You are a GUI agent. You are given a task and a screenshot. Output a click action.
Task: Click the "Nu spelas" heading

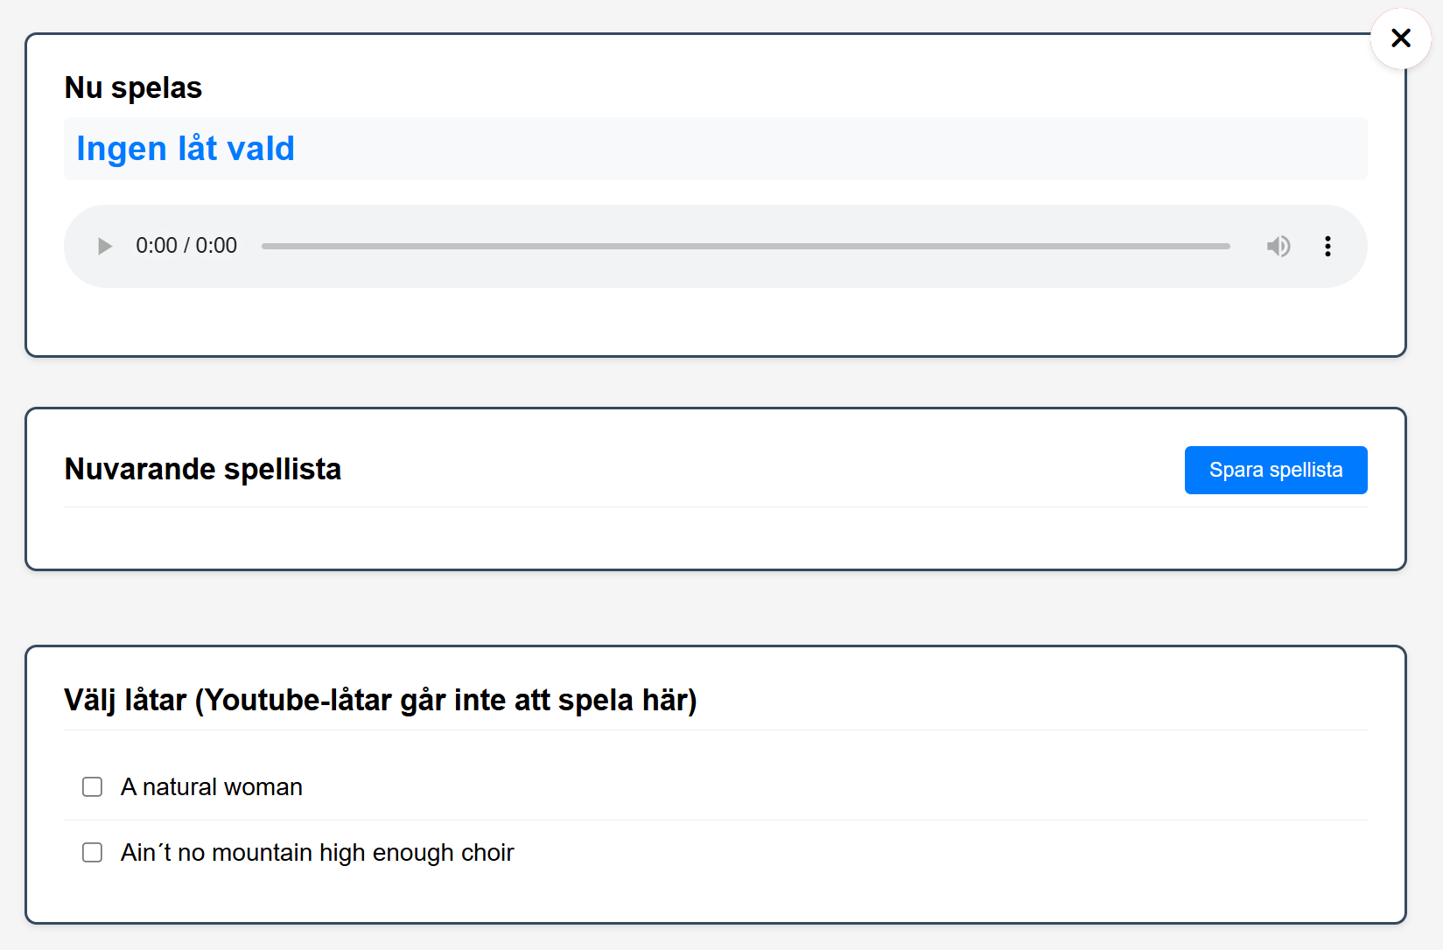132,87
